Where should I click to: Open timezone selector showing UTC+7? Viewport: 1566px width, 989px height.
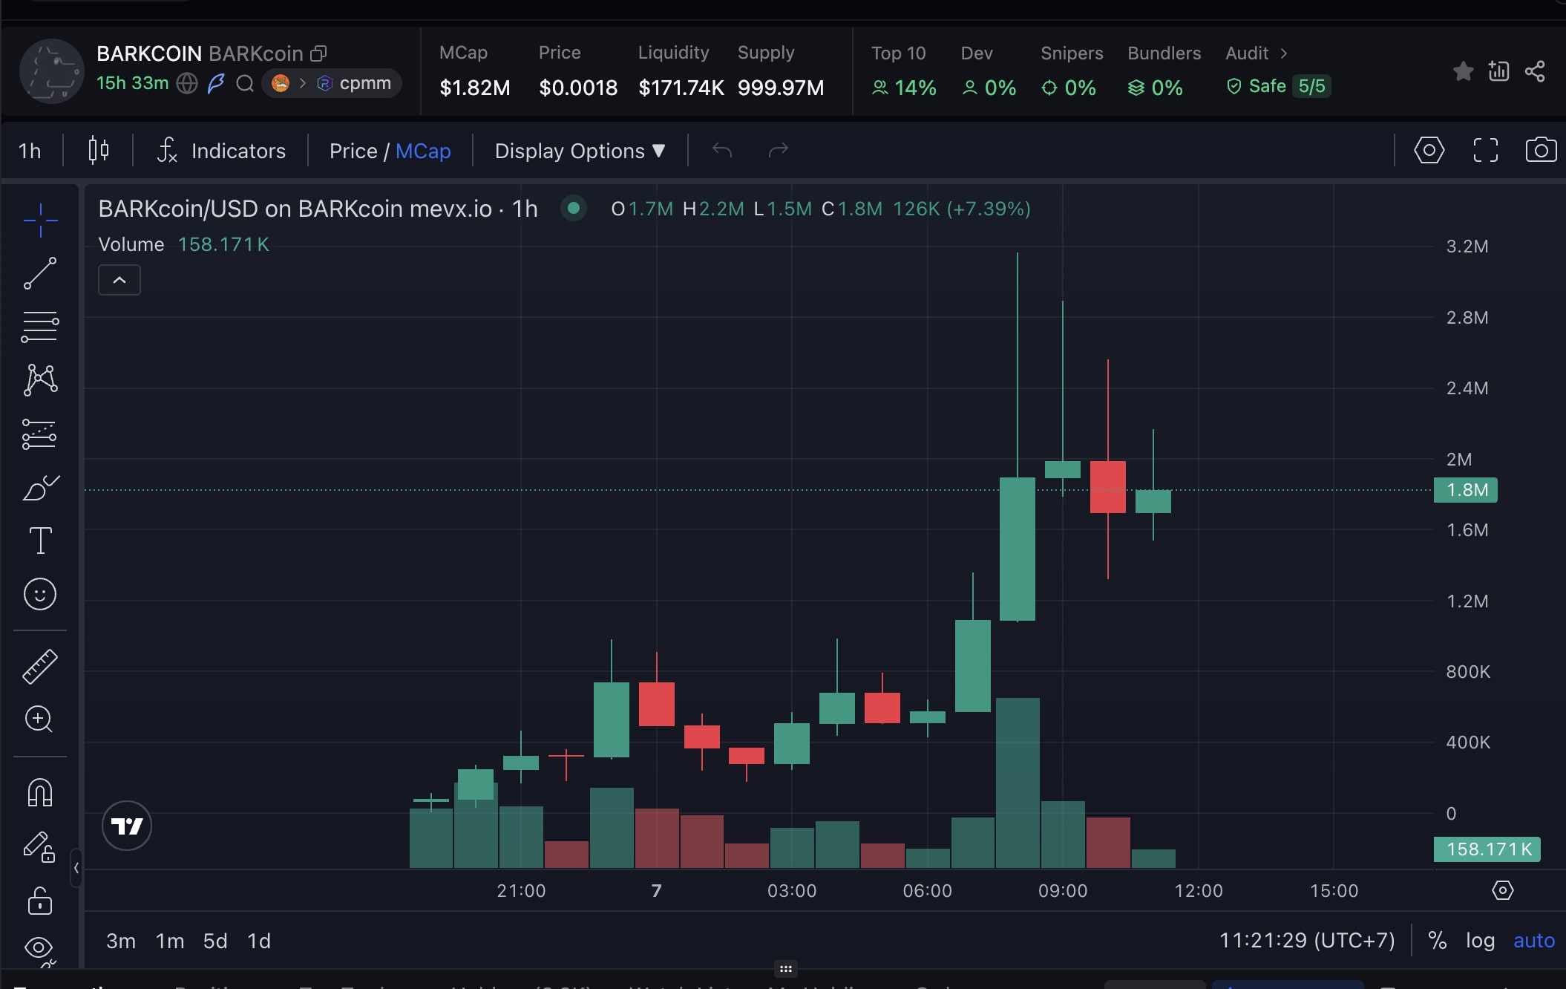(x=1307, y=941)
